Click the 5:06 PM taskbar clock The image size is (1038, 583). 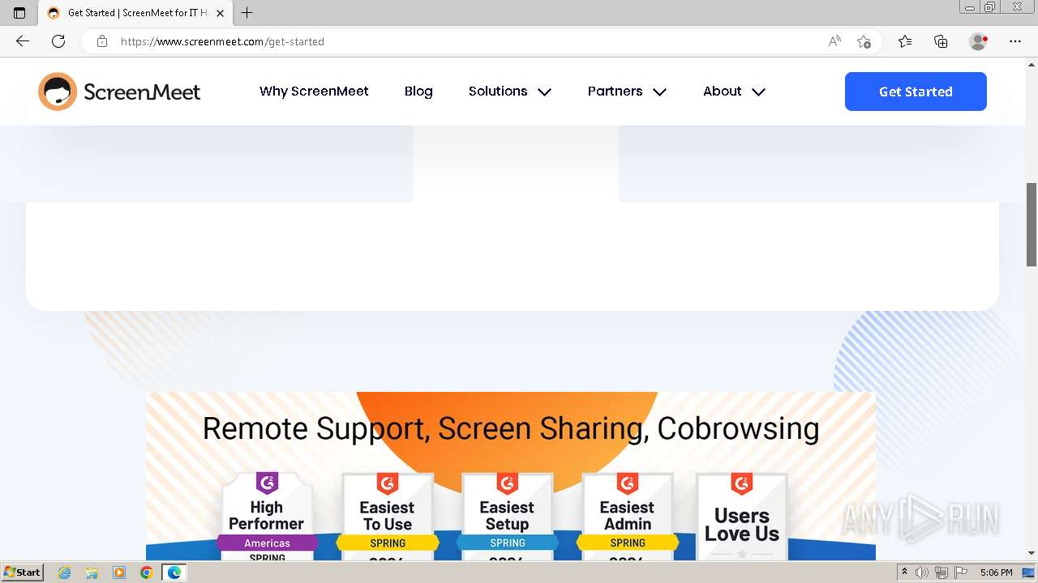point(996,572)
